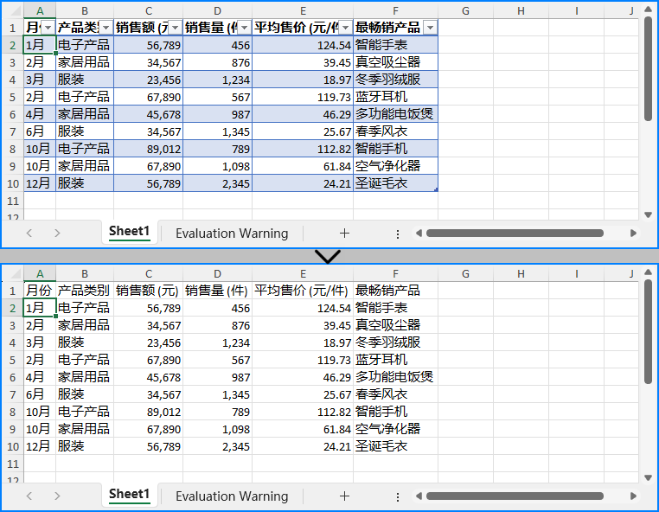Screen dimensions: 659x512
Task: Click scroll-left arrow of top horizontal scrollbar
Action: 419,234
